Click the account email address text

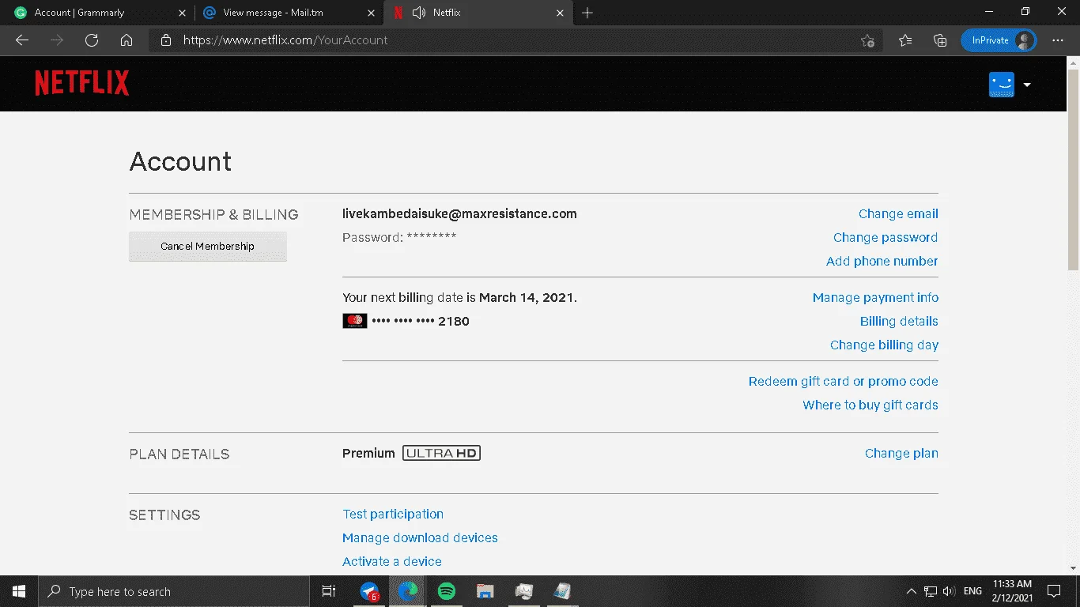coord(459,214)
